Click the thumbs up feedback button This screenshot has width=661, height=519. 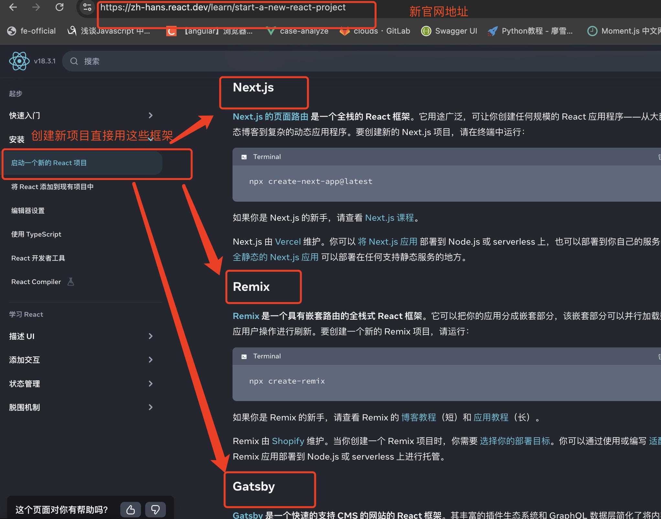tap(131, 509)
